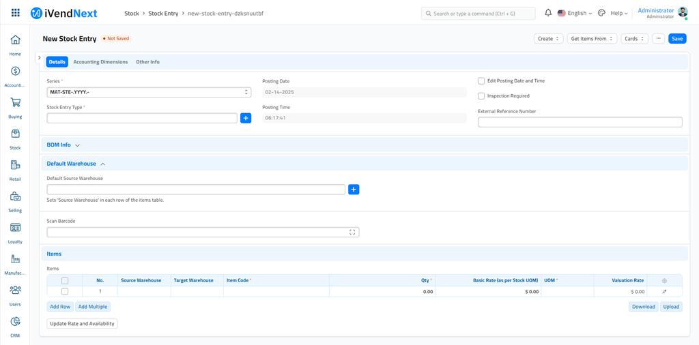Open the notifications bell
Screen dimensions: 699x345
pyautogui.click(x=547, y=13)
